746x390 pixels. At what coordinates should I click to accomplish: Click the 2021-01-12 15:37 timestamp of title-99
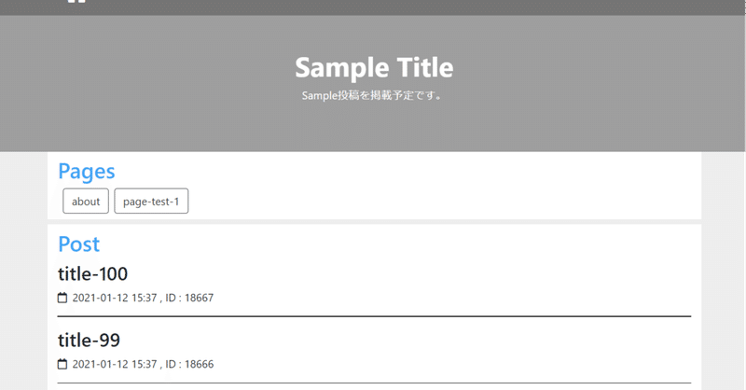pyautogui.click(x=115, y=364)
